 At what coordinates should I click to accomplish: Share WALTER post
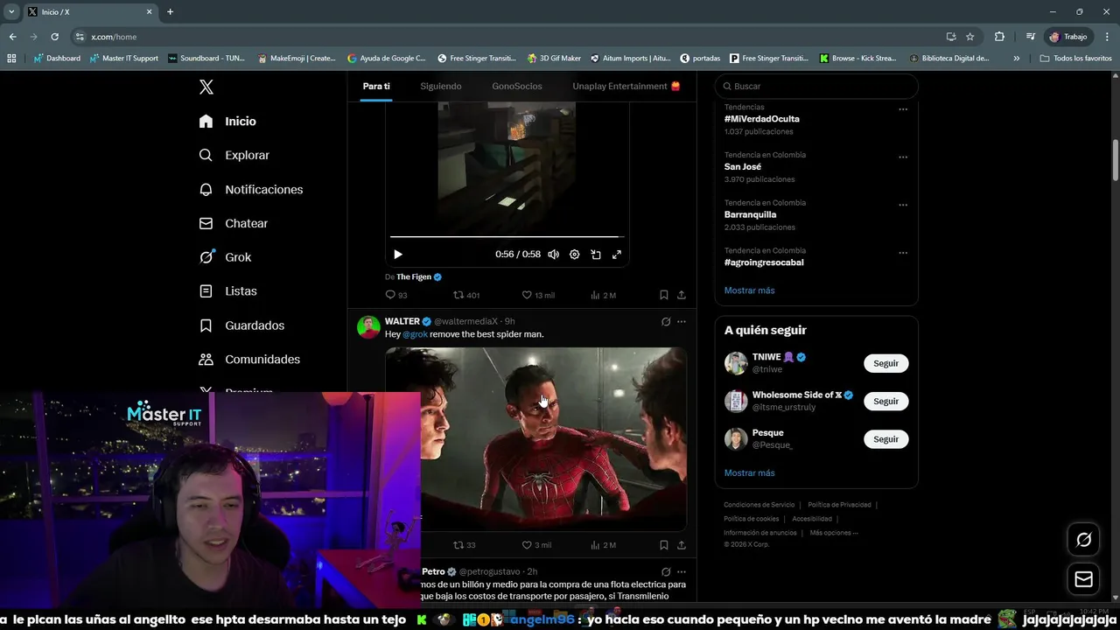click(x=682, y=545)
